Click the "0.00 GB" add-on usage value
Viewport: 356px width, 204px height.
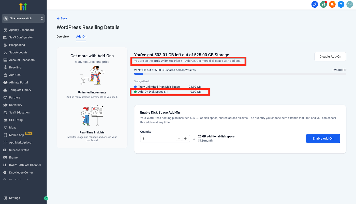click(196, 92)
